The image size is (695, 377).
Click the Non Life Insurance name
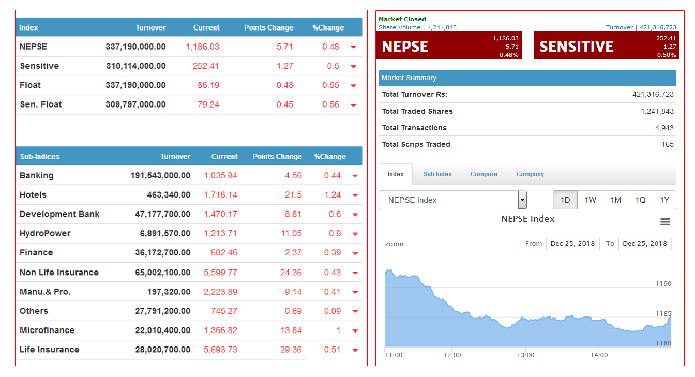(x=59, y=273)
